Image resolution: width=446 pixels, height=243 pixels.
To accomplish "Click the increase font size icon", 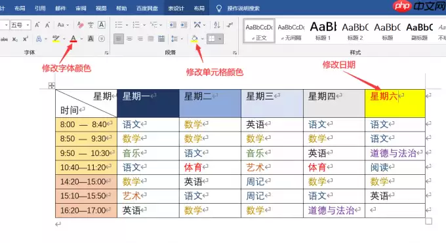I will click(x=37, y=25).
